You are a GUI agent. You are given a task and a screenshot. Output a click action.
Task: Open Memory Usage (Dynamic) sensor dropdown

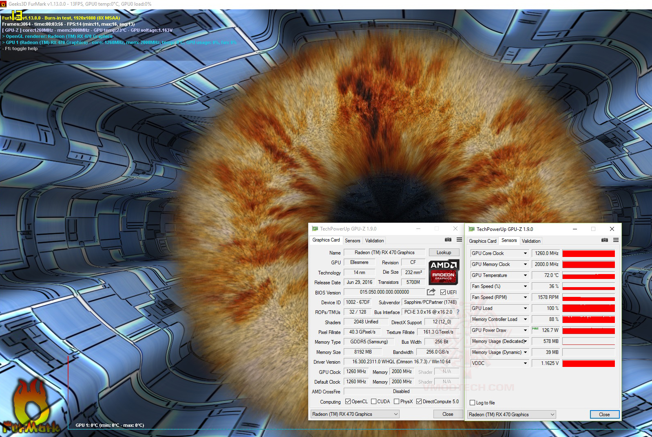[x=525, y=352]
